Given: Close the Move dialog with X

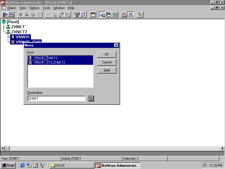Looking at the screenshot, I should pyautogui.click(x=116, y=45).
